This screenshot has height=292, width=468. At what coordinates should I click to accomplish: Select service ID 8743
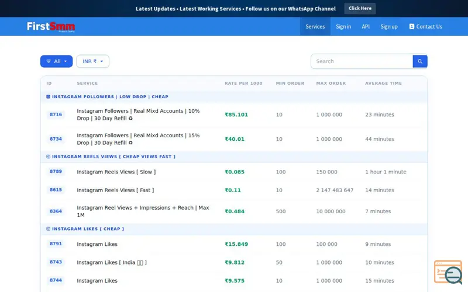pyautogui.click(x=56, y=262)
